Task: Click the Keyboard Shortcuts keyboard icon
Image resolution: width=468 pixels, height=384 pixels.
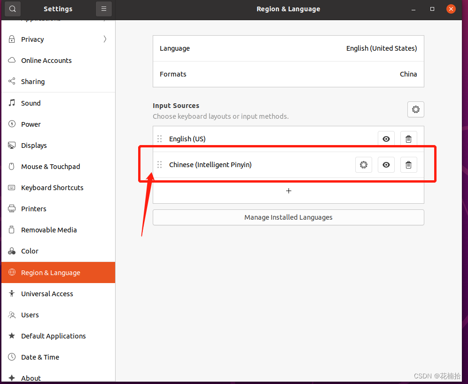Action: point(12,187)
